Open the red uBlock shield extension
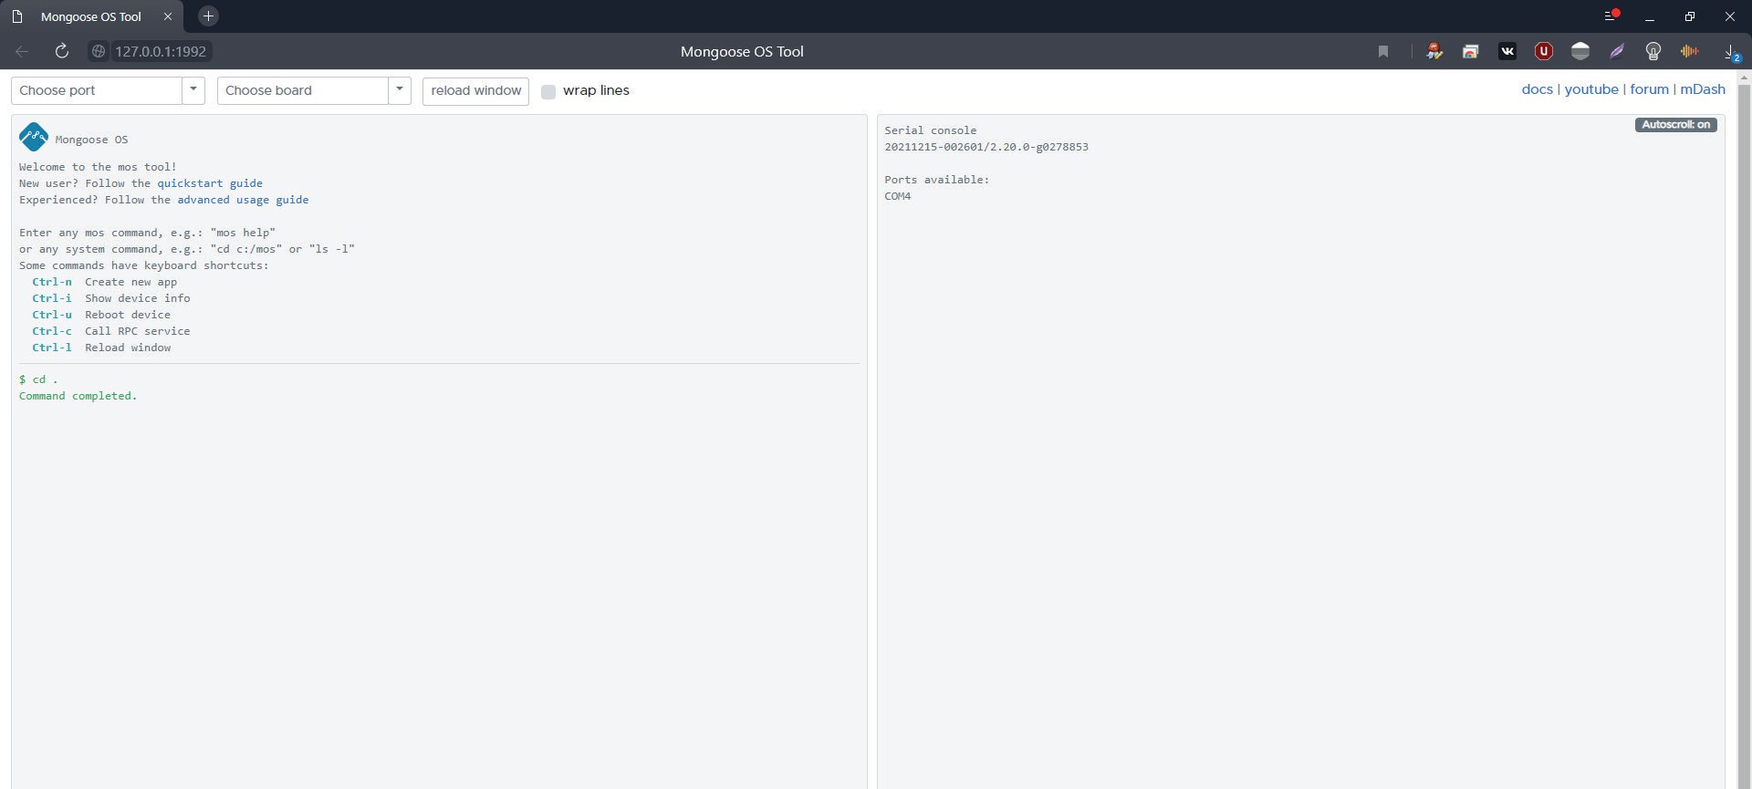Screen dimensions: 1752x789 [x=1543, y=51]
